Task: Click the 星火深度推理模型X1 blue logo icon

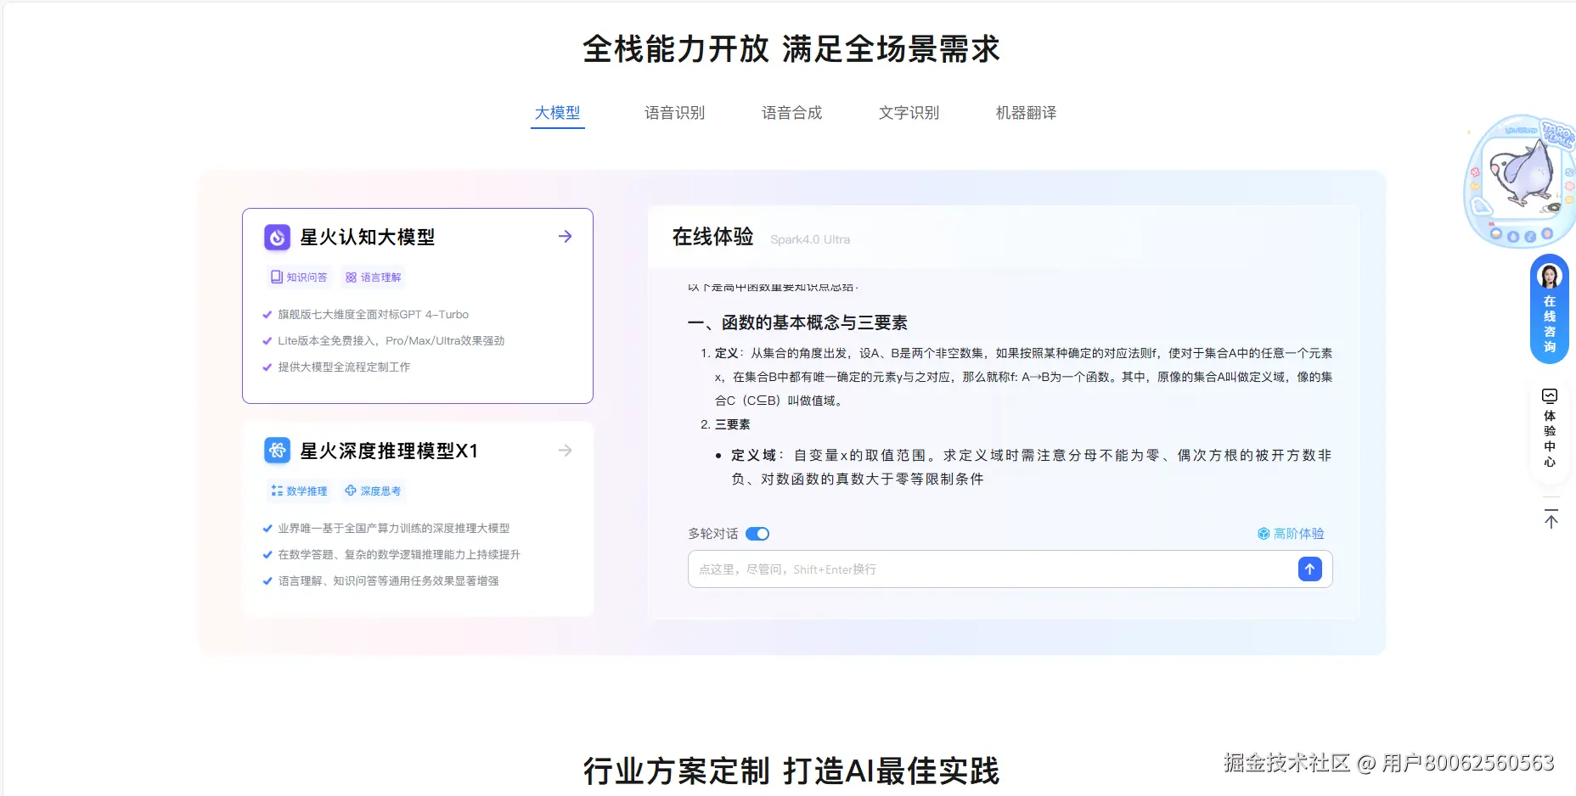Action: tap(277, 451)
